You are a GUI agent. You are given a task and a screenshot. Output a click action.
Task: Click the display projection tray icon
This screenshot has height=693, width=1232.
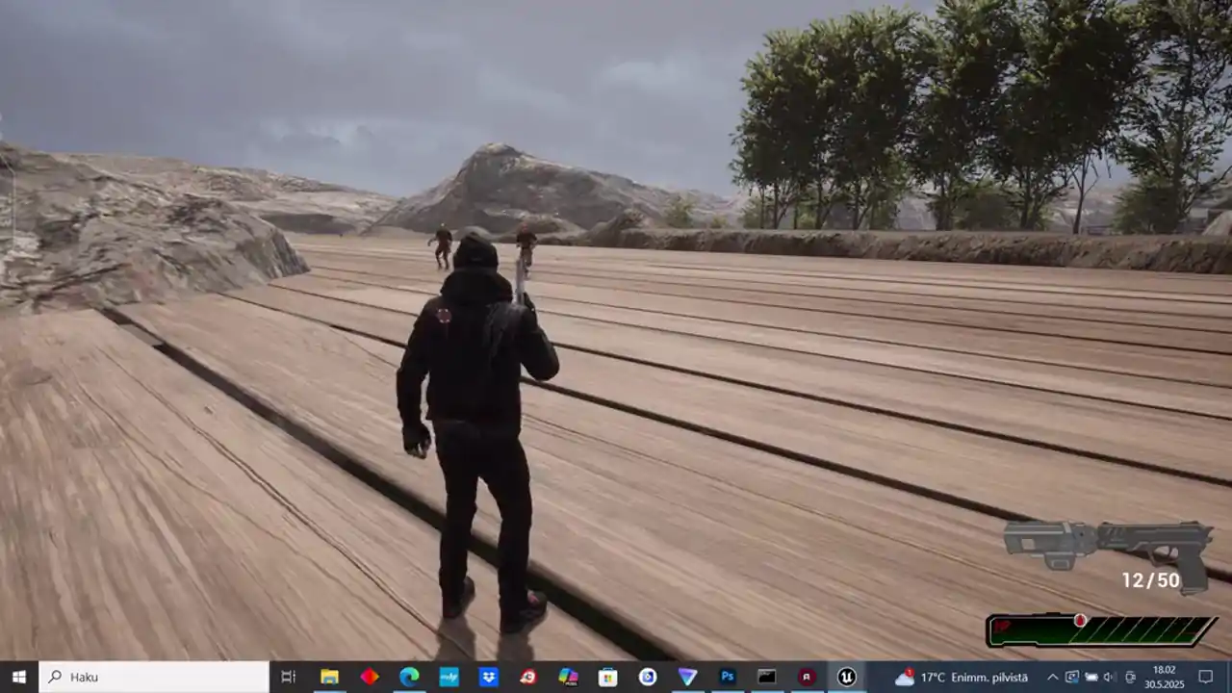(1071, 678)
